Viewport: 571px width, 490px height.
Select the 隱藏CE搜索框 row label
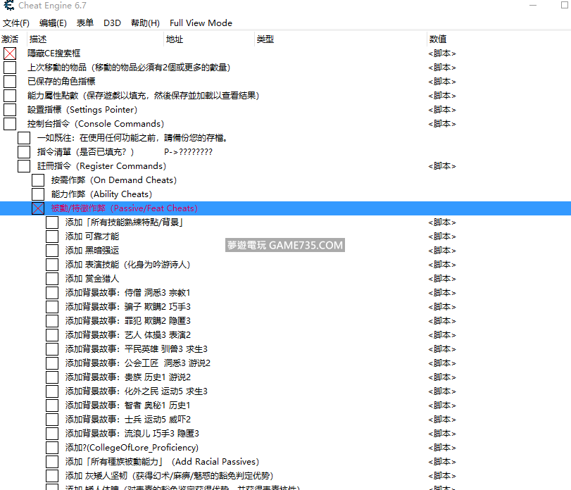click(54, 54)
